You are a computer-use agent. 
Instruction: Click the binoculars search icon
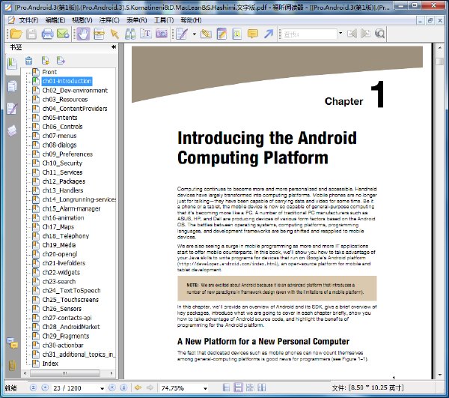(x=130, y=34)
